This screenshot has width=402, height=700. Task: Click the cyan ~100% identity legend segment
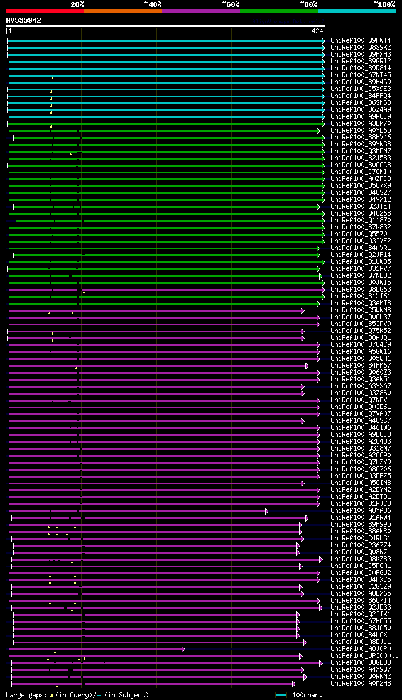[x=357, y=11]
